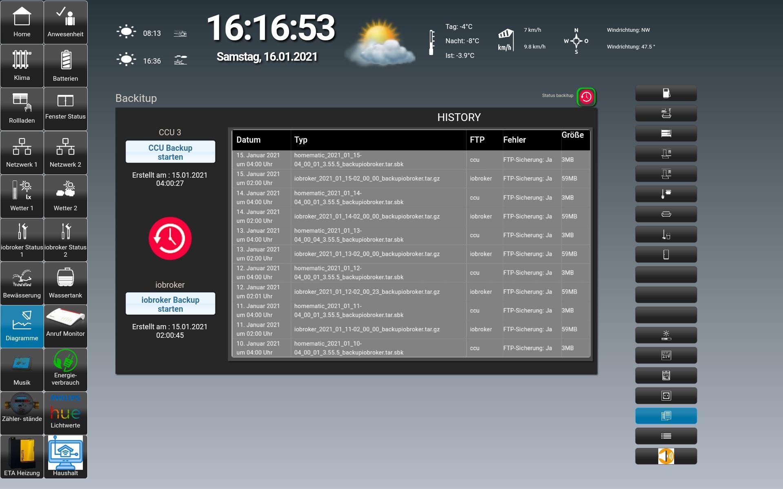Viewport: 783px width, 489px height.
Task: Open Philips hue Lichtwerte tile
Action: pos(65,413)
